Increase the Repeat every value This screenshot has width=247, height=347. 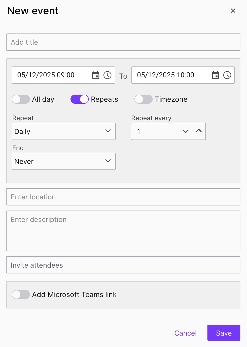click(x=199, y=130)
